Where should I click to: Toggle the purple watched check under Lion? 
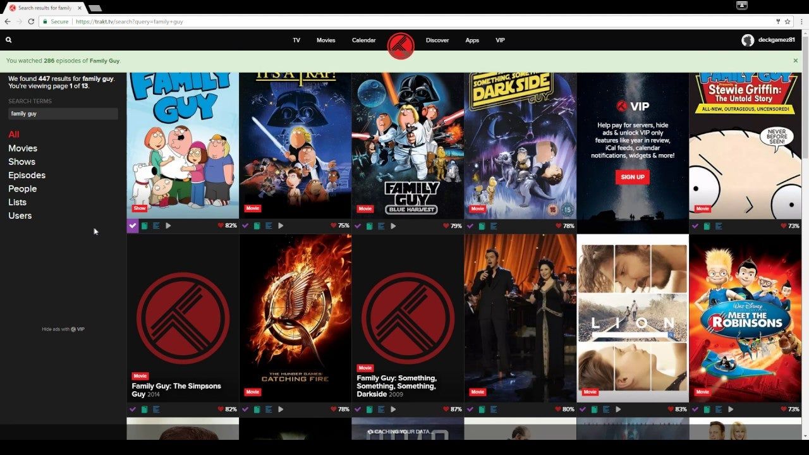click(x=582, y=409)
